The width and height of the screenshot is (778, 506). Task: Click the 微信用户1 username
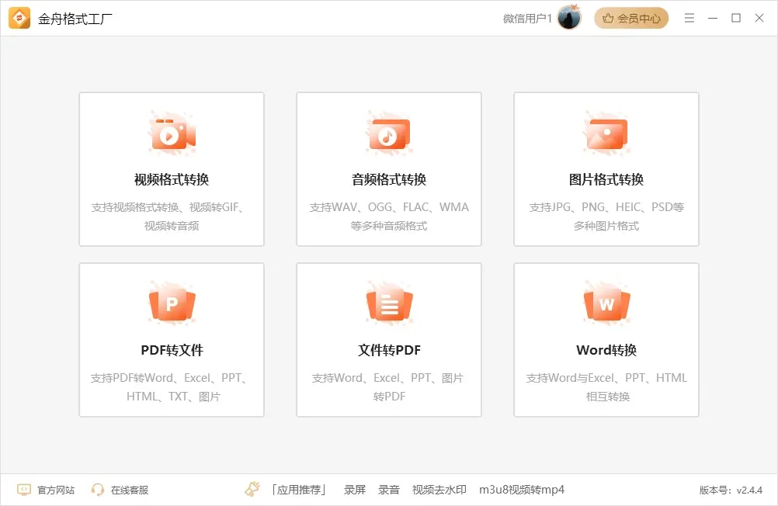click(x=527, y=19)
